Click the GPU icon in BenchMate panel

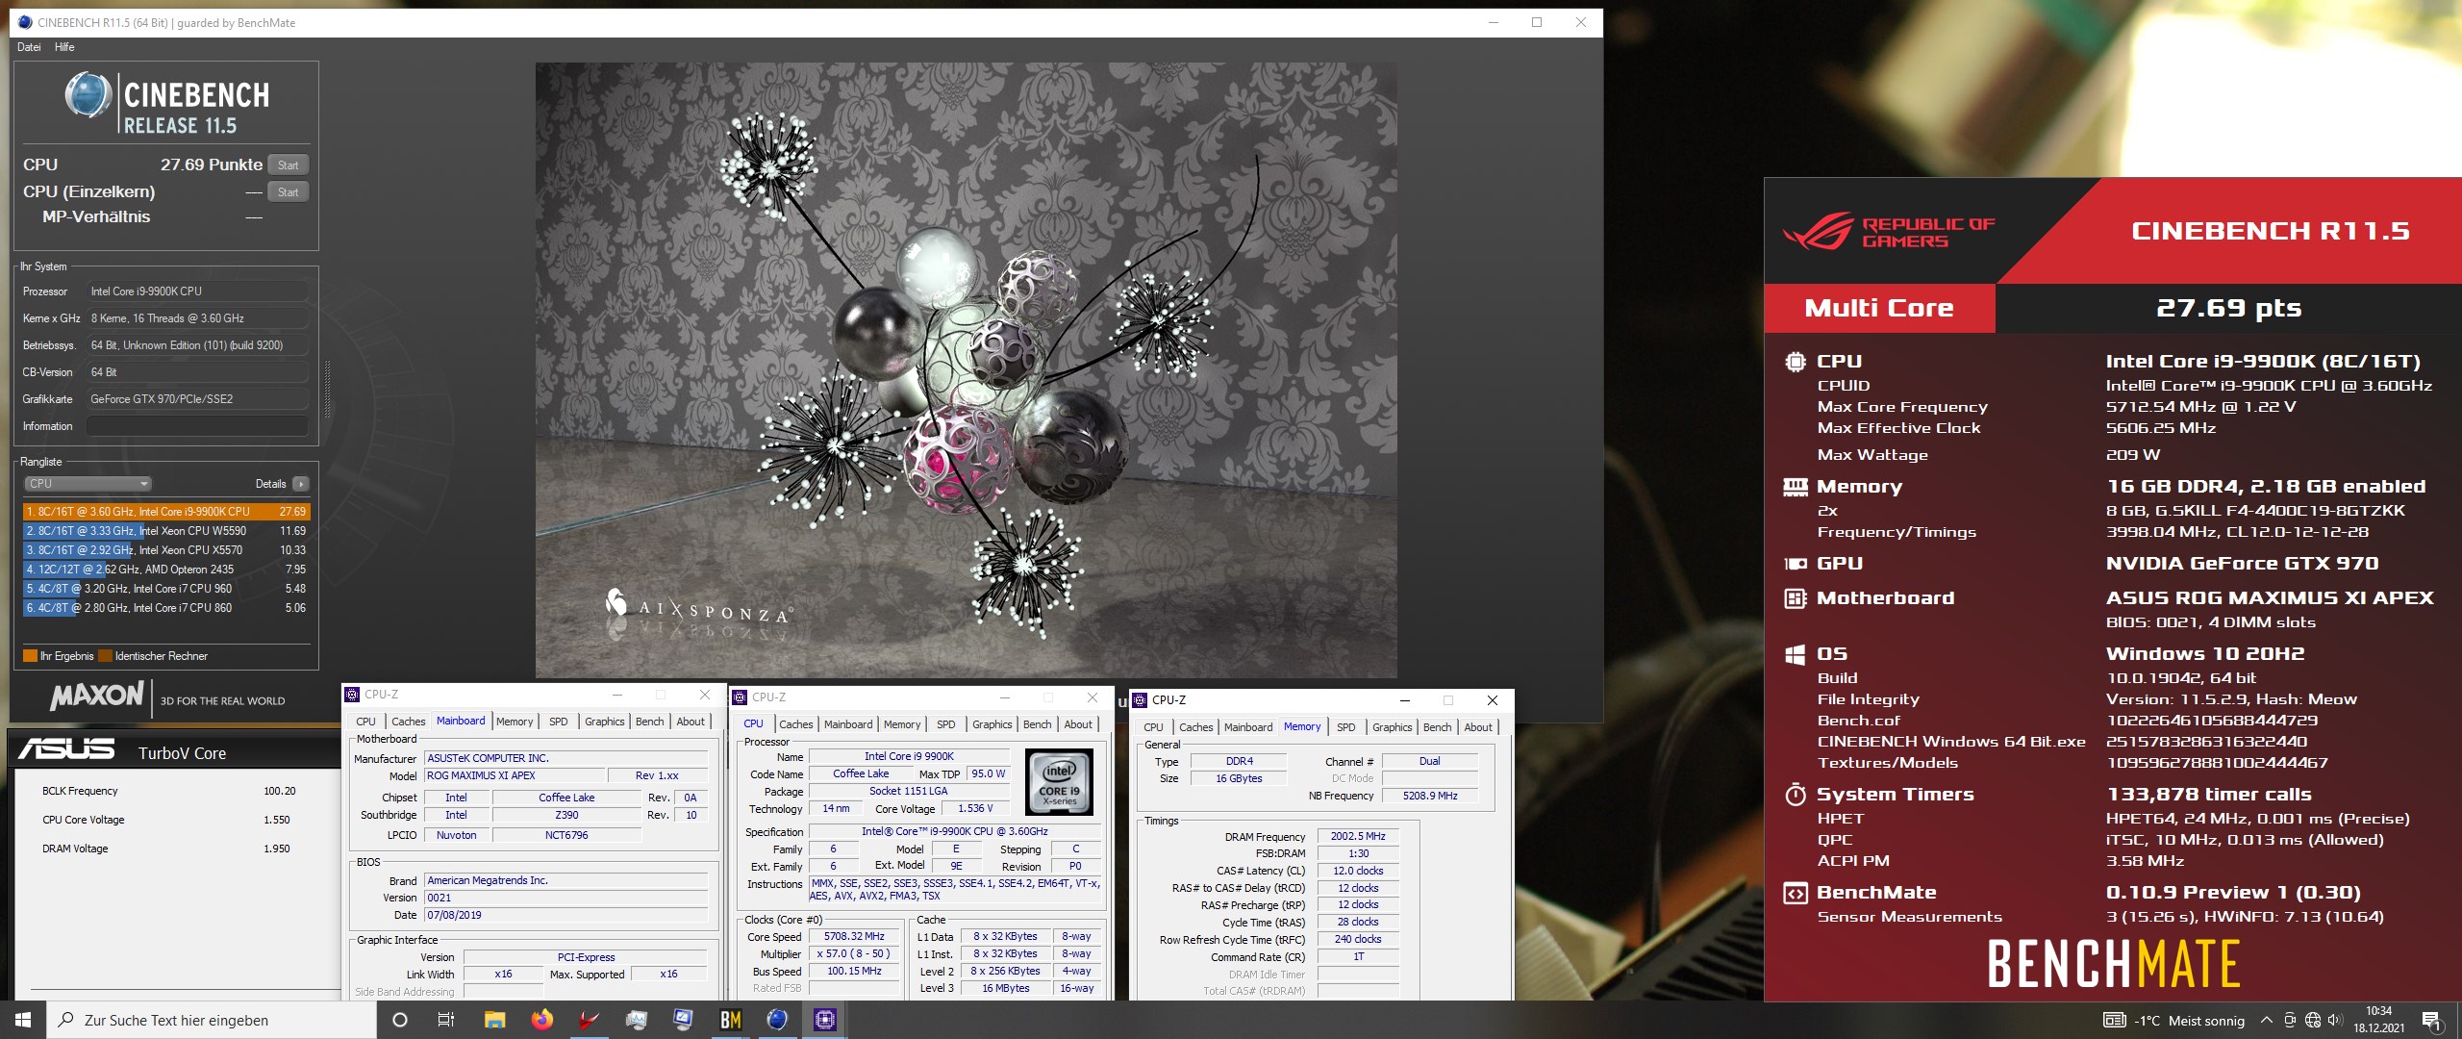pyautogui.click(x=1795, y=564)
